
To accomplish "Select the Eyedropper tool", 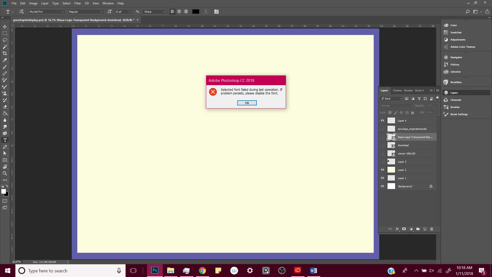I will point(5,60).
